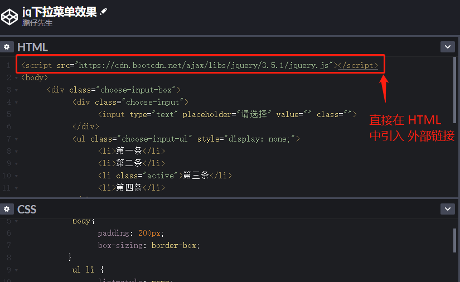This screenshot has width=460, height=282.
Task: Fold the 第二条 list item line
Action: pos(16,164)
